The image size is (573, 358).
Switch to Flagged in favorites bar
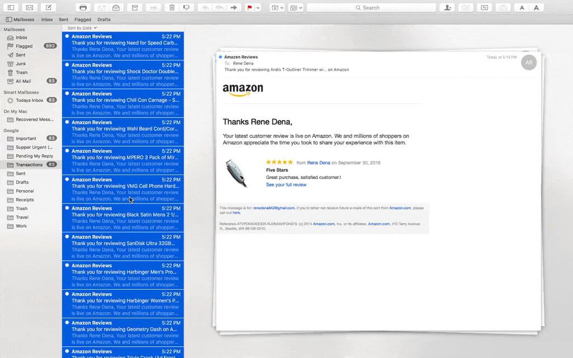(83, 20)
